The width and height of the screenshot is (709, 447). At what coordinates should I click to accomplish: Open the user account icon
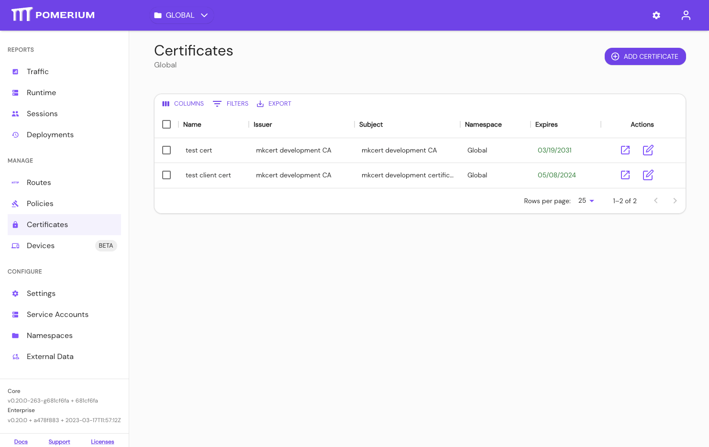[686, 15]
